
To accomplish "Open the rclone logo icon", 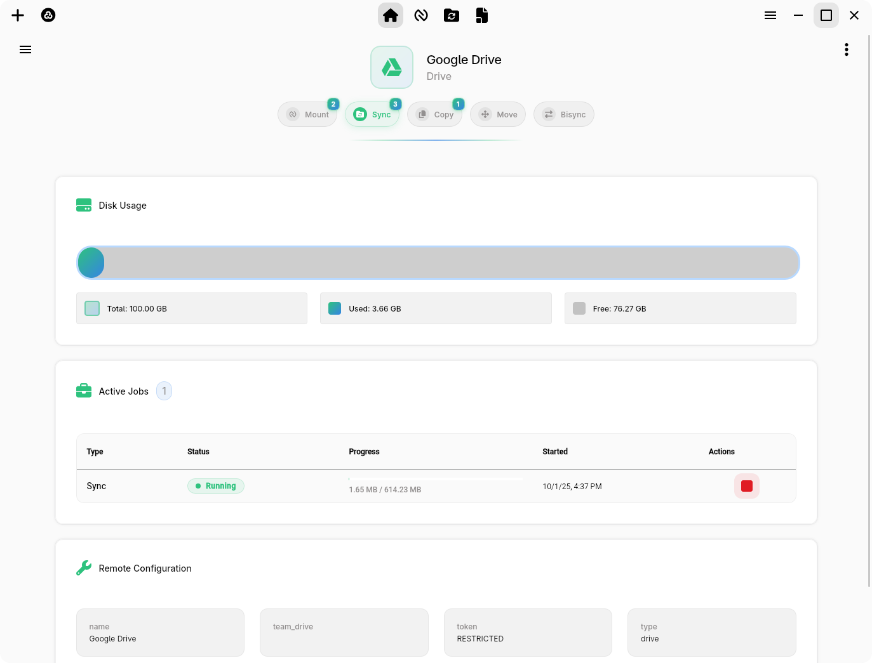I will pos(48,15).
